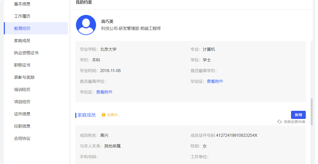
Task: Click the 学士 degree value
Action: point(207,60)
